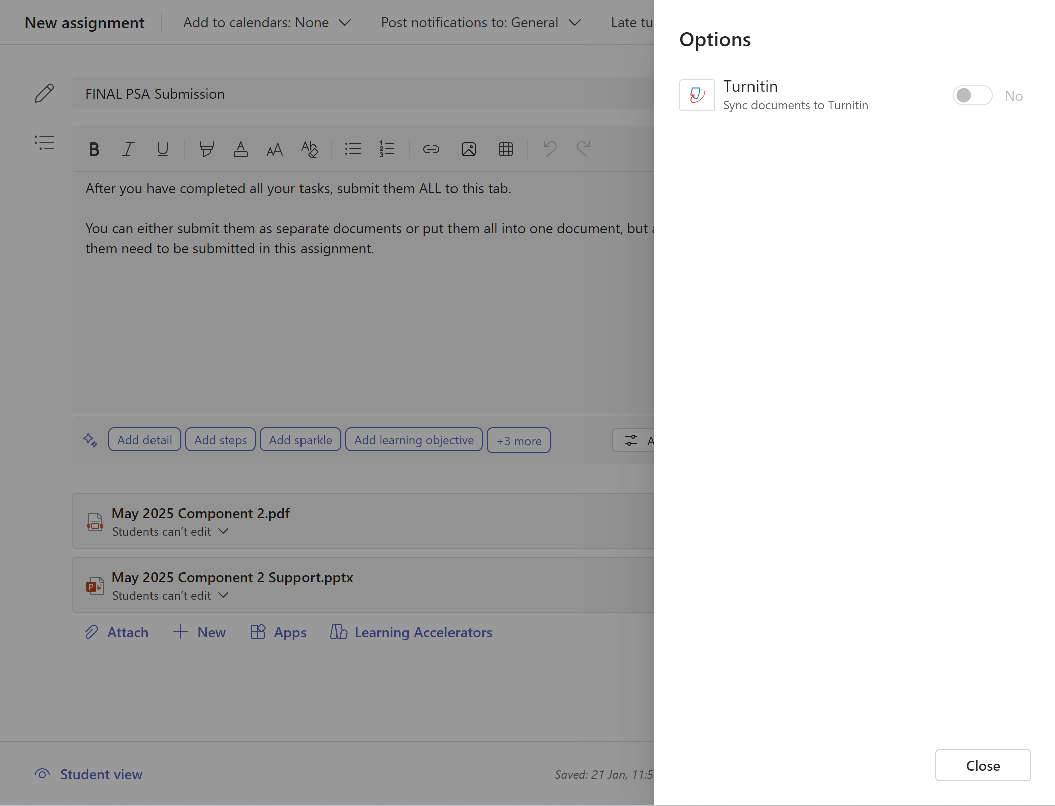1055x806 pixels.
Task: Click the Add detail suggestion
Action: (144, 440)
